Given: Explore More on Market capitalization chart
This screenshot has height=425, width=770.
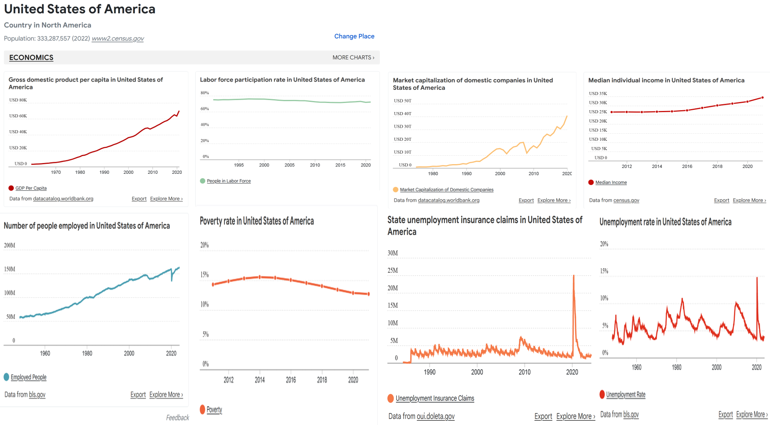Looking at the screenshot, I should coord(554,200).
